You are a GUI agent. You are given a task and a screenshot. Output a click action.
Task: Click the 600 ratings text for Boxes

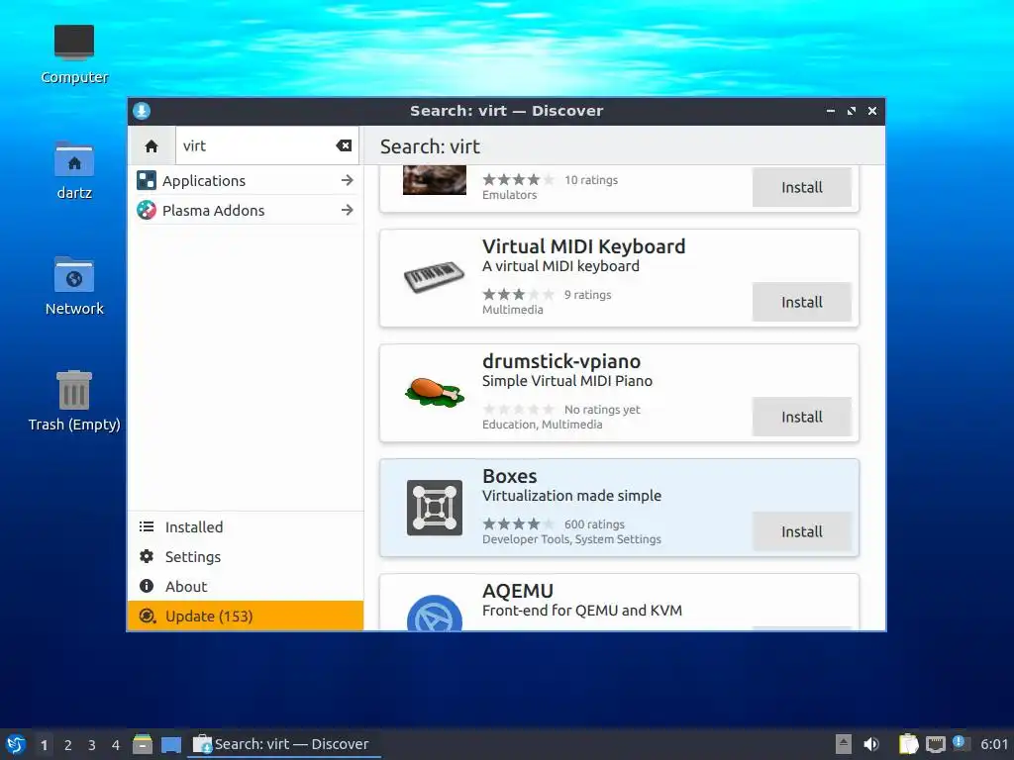(594, 524)
